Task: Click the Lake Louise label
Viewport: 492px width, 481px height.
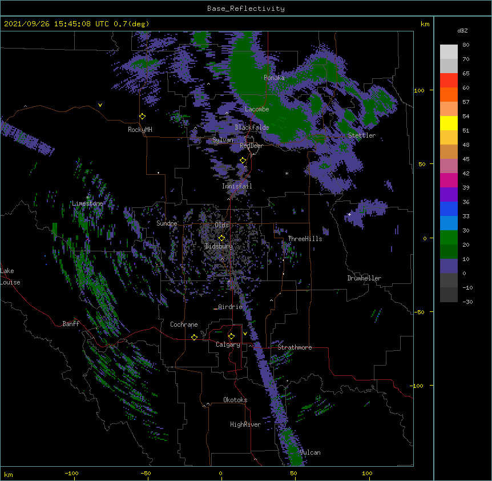Action: 10,276
